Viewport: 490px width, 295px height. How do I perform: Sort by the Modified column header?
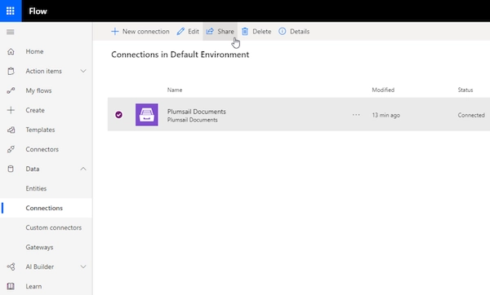(383, 90)
